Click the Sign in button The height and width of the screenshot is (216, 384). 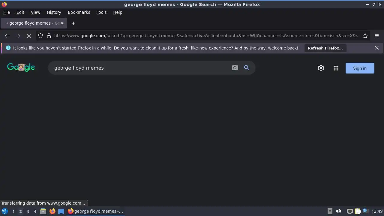(x=360, y=68)
